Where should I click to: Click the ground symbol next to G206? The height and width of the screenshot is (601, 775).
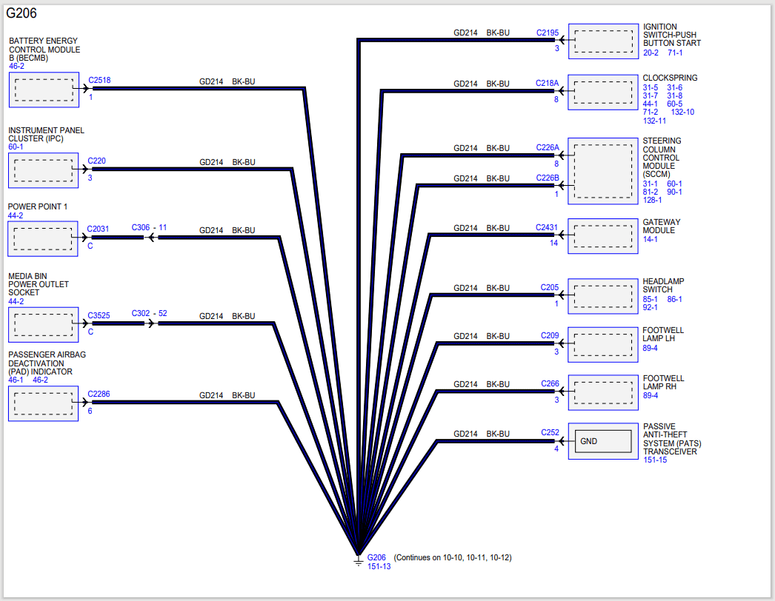pos(358,562)
